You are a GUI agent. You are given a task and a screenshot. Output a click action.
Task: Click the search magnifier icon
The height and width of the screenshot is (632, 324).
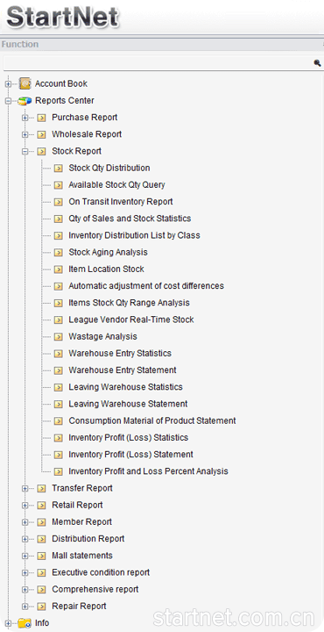click(x=318, y=63)
